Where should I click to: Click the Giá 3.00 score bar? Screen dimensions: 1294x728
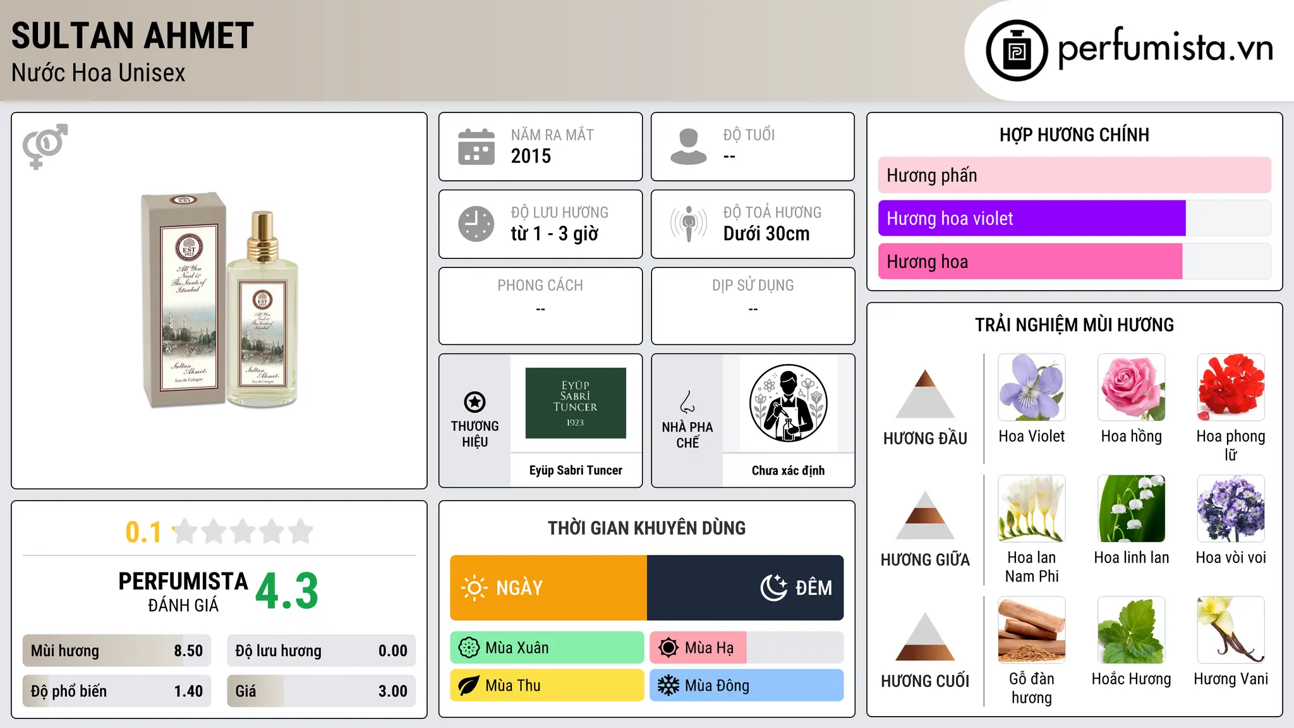(x=322, y=691)
